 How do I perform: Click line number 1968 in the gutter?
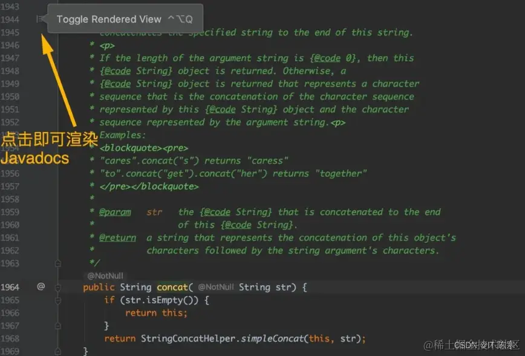(x=10, y=338)
